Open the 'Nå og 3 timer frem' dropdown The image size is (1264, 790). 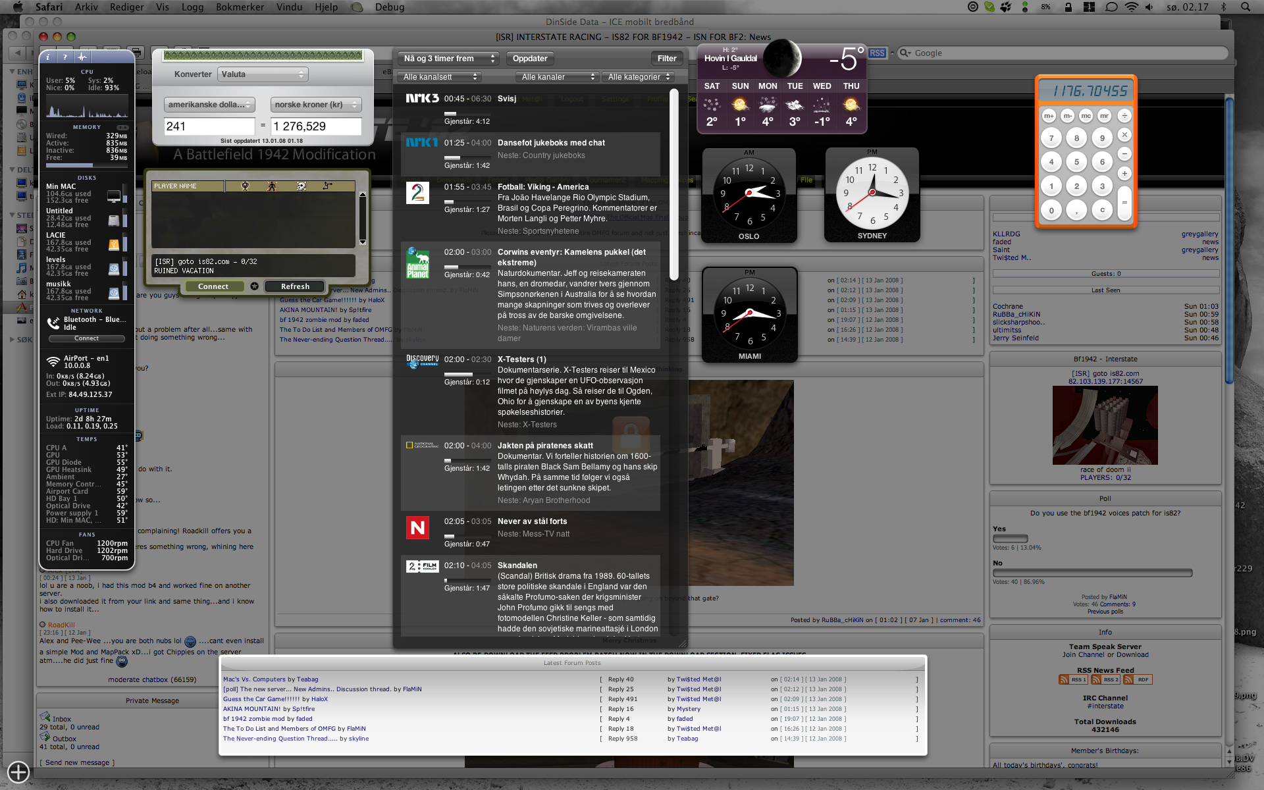click(448, 59)
